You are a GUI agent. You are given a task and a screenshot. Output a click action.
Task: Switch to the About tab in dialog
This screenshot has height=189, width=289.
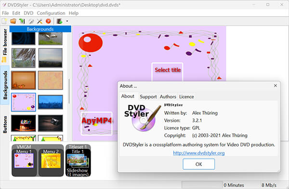coord(128,96)
